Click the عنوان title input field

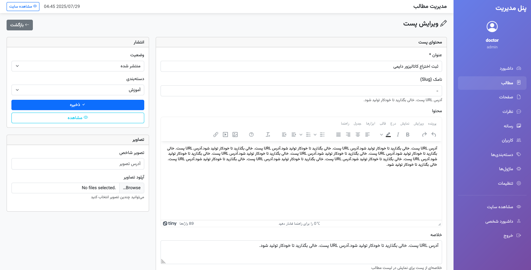[x=301, y=66]
